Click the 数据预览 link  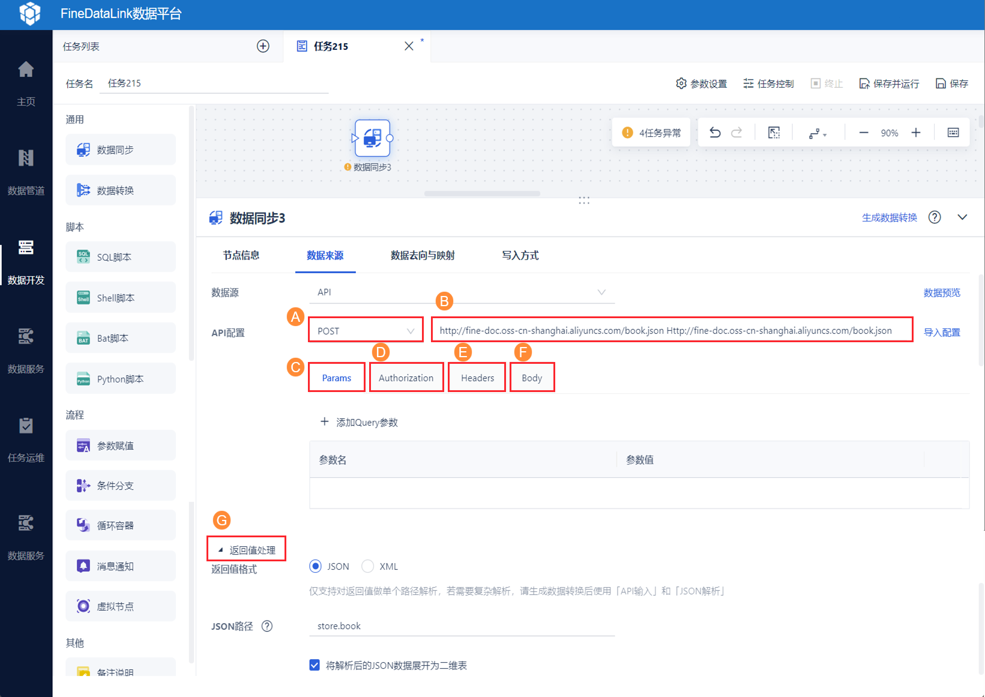pyautogui.click(x=942, y=292)
